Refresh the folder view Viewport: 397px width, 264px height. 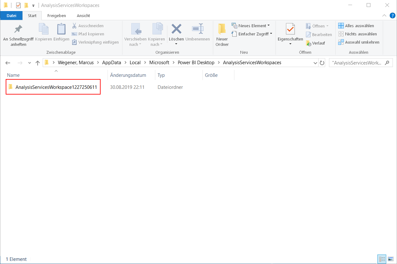click(x=322, y=63)
